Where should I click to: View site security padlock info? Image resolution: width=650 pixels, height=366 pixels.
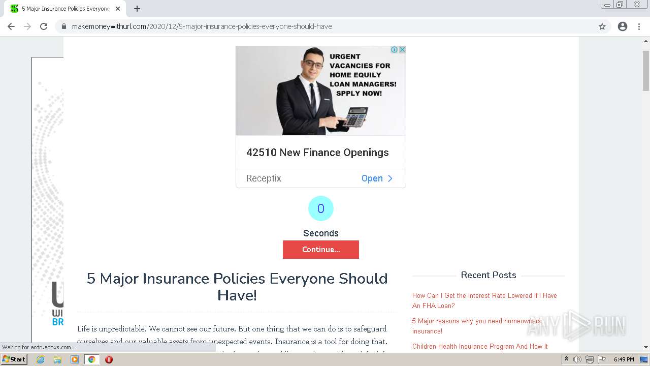point(64,26)
